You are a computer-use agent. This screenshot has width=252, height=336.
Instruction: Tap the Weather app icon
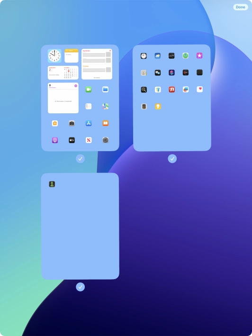158,56
